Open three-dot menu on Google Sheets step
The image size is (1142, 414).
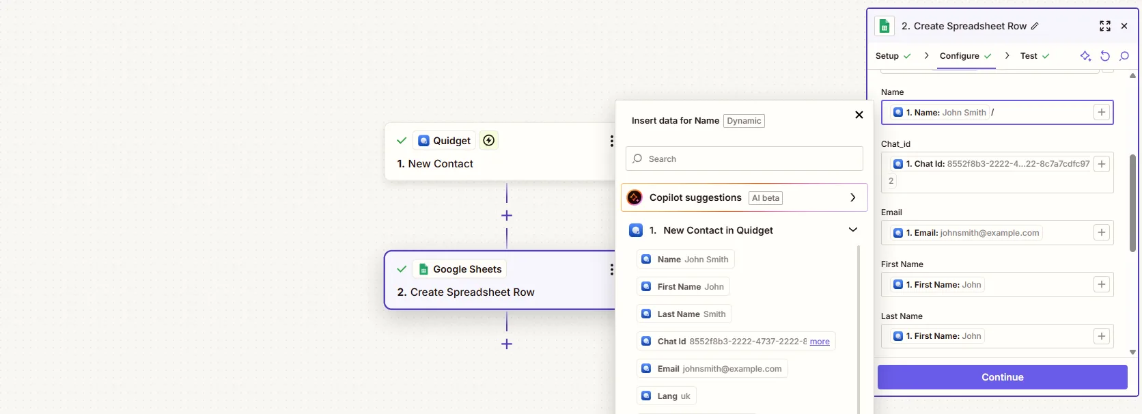[611, 269]
